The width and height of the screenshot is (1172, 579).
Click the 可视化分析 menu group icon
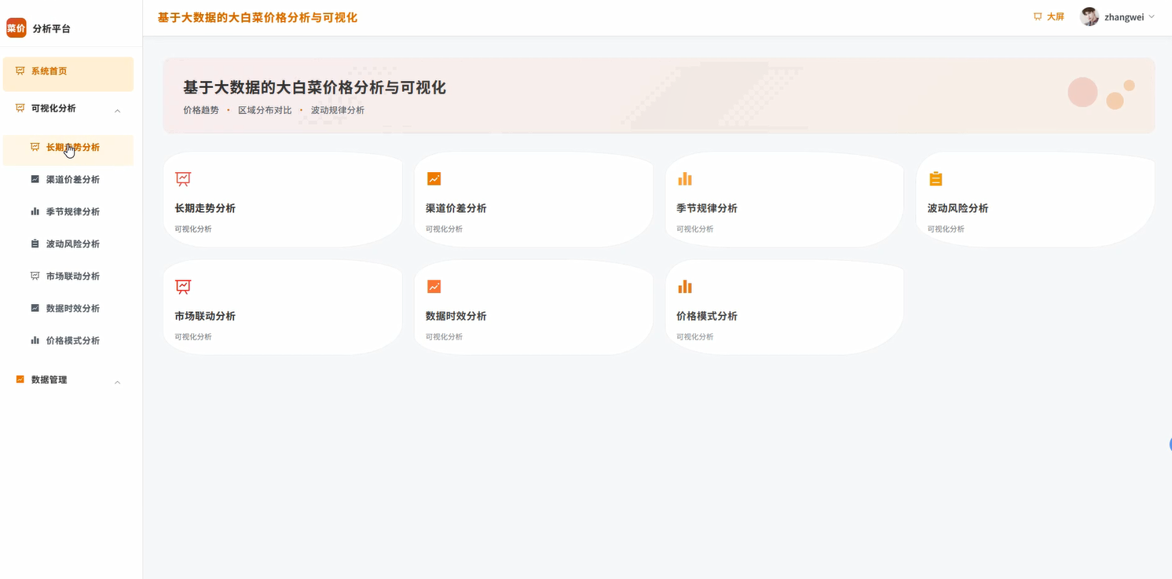tap(20, 108)
